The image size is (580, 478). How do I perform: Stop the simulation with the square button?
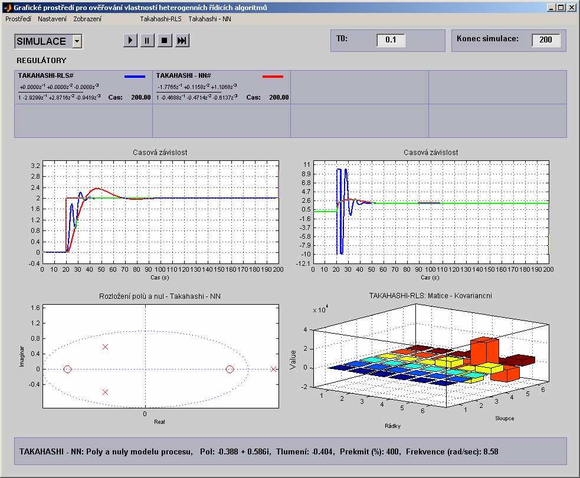tap(165, 40)
